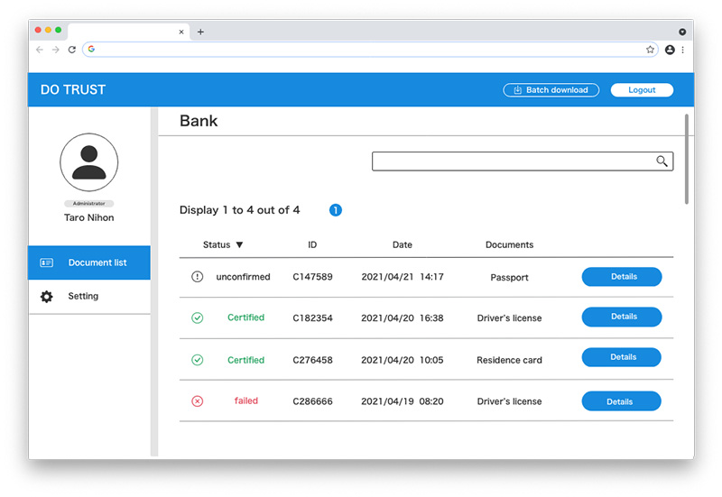Click the Taro Nihon profile avatar
Viewport: 722px width, 497px height.
coord(88,162)
